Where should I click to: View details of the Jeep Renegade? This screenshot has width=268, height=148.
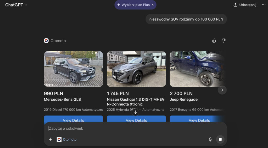click(199, 119)
